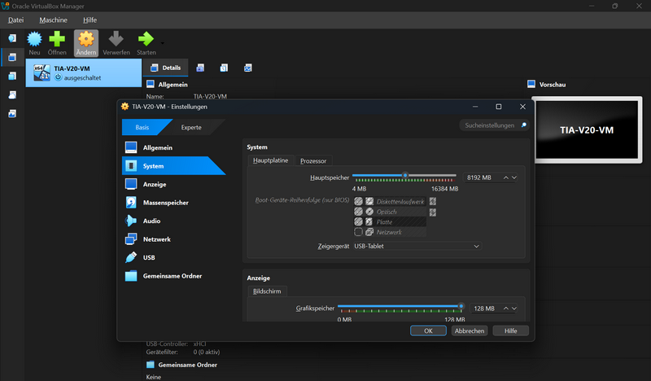Screen dimensions: 651x381
Task: Go to the Massenspeicher settings section
Action: [166, 202]
